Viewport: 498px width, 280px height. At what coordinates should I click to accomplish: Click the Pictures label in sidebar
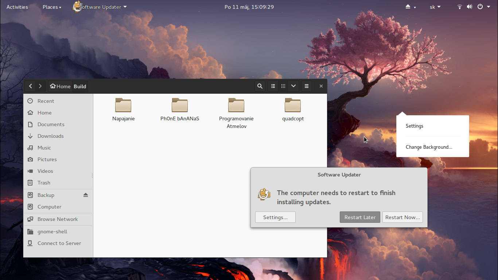[x=47, y=159]
